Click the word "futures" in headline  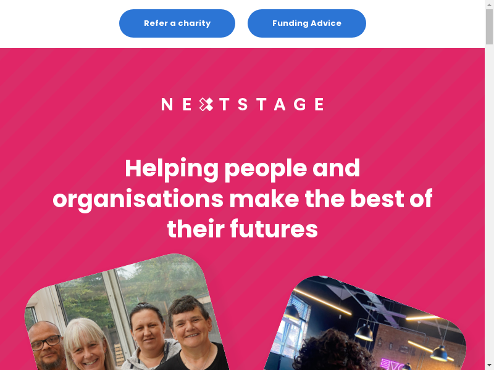click(274, 229)
